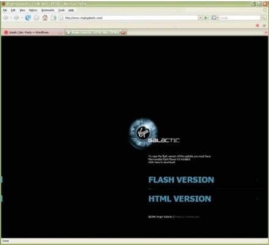Click the HTML VERSION link

click(x=180, y=199)
